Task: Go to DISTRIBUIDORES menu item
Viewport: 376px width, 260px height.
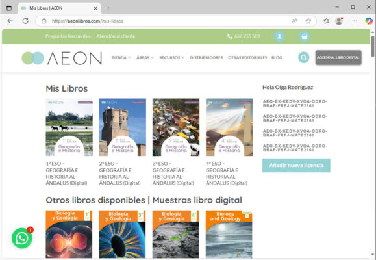Action: coord(207,58)
